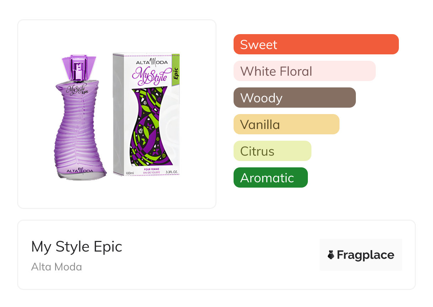
Task: Select the Sweet accord bar
Action: click(x=316, y=44)
